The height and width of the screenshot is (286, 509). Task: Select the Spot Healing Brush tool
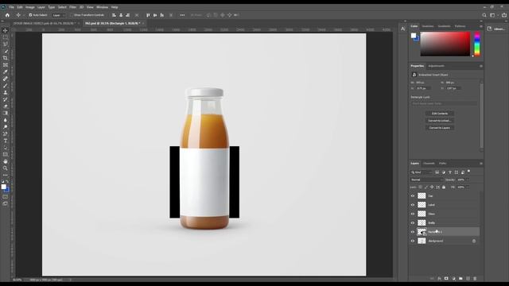click(6, 79)
